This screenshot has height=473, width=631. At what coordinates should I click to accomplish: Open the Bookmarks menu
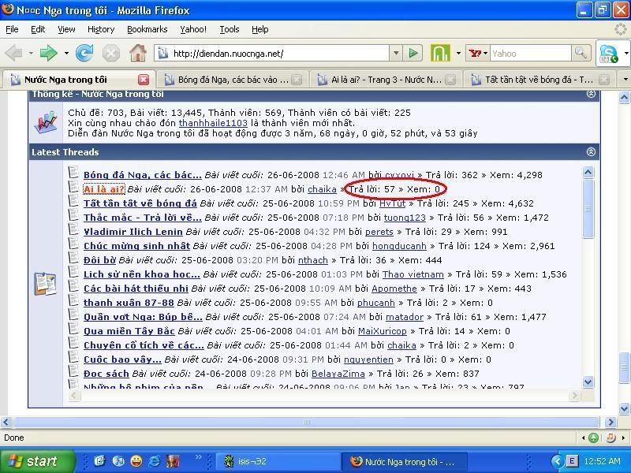click(x=147, y=29)
